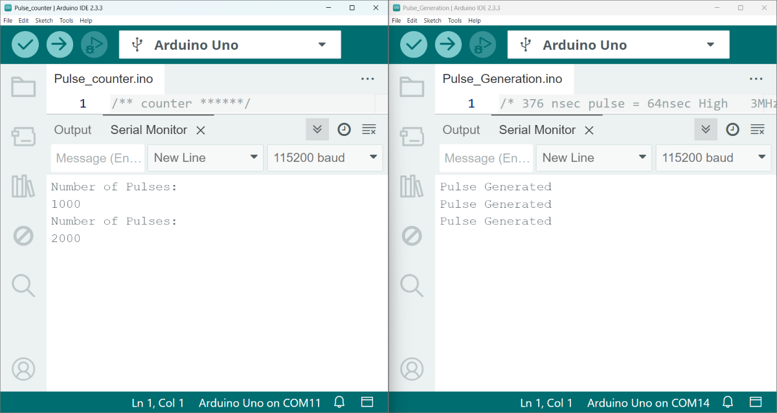Click serial output value '2000'
777x413 pixels.
66,238
